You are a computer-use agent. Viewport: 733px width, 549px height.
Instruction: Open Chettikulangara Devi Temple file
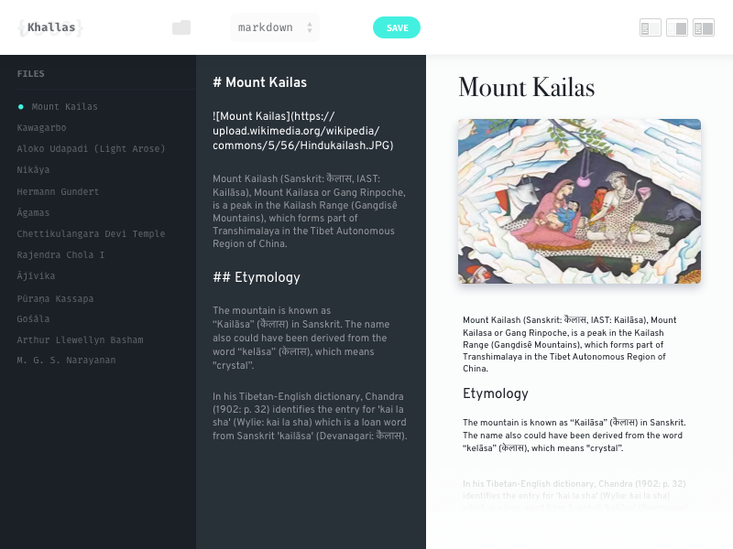pos(91,233)
